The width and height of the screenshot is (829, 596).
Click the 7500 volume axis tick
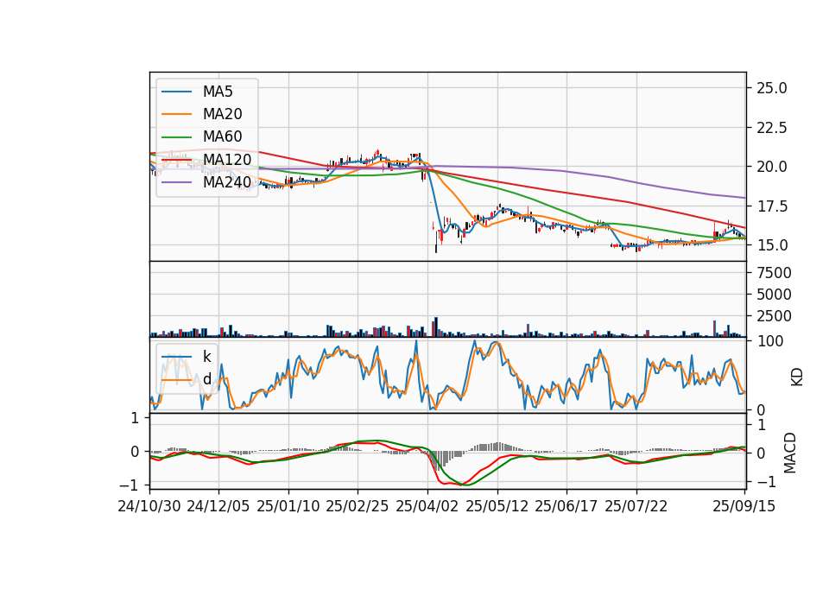pyautogui.click(x=774, y=274)
